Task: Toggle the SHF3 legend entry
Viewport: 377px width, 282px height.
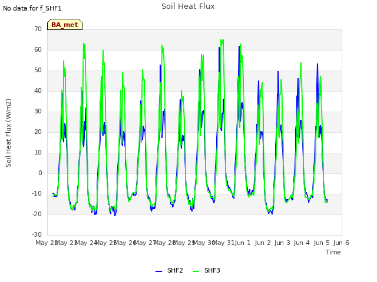Action: coord(206,270)
